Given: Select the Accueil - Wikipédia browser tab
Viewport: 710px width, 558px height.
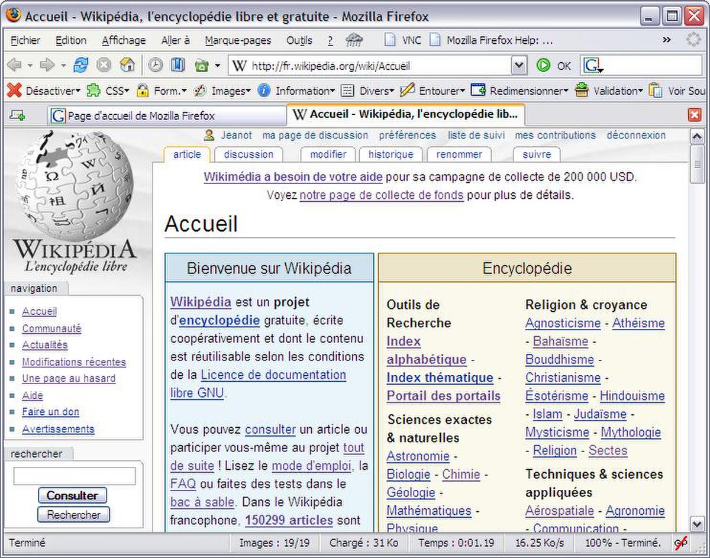Looking at the screenshot, I should [x=406, y=114].
